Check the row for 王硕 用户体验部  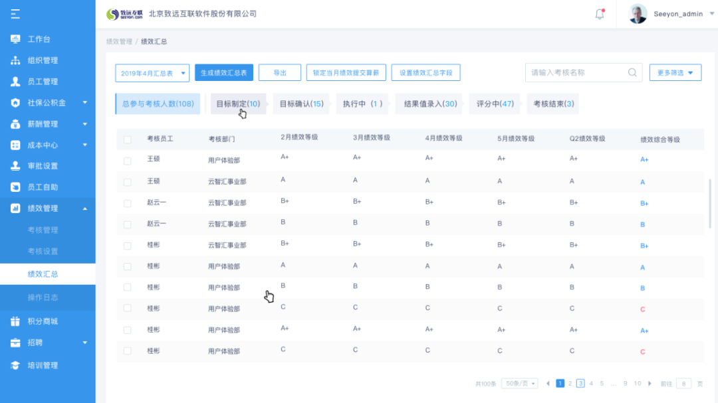tap(127, 161)
